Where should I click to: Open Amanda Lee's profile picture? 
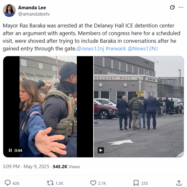9,11
